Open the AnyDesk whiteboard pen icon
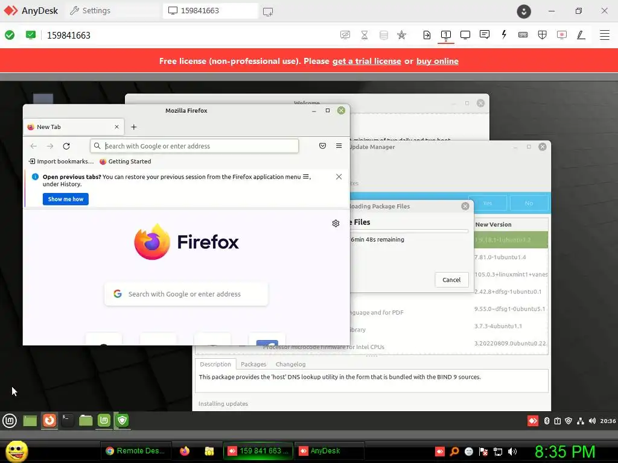Viewport: 618px width, 463px height. coord(581,35)
